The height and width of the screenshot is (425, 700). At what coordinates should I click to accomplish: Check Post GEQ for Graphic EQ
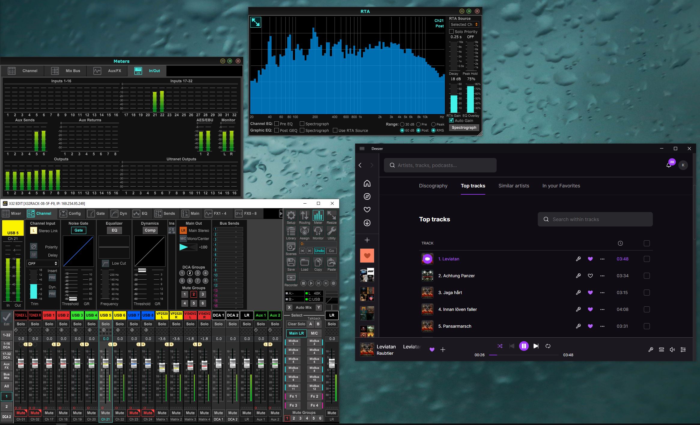click(276, 130)
